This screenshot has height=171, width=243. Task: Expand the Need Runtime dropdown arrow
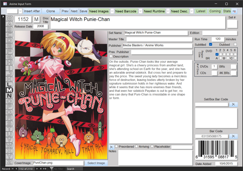(168, 11)
